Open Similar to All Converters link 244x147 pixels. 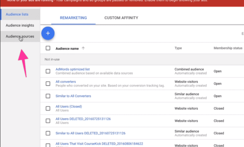click(73, 96)
